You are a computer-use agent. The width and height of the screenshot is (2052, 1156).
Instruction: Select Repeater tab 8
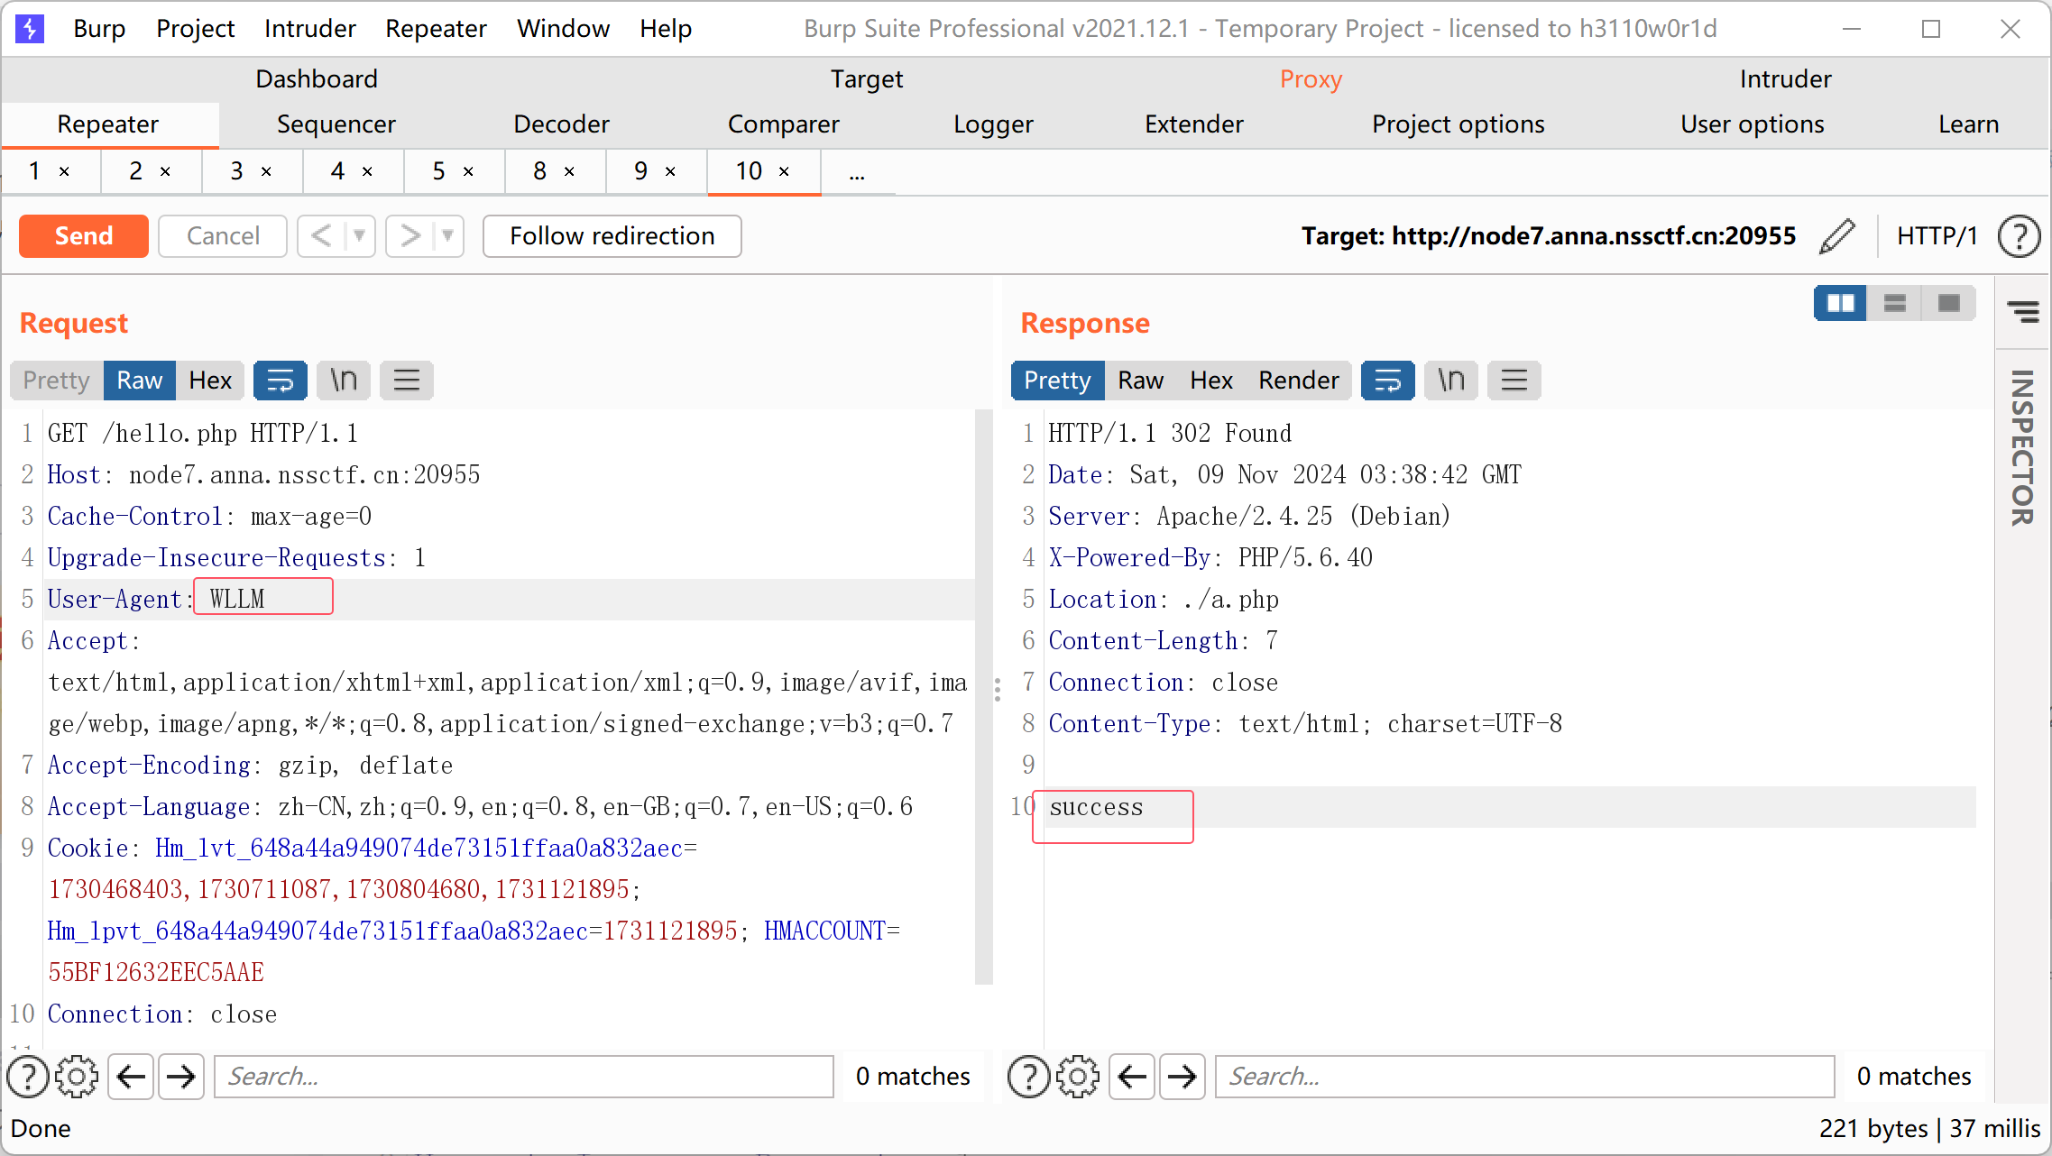539,171
